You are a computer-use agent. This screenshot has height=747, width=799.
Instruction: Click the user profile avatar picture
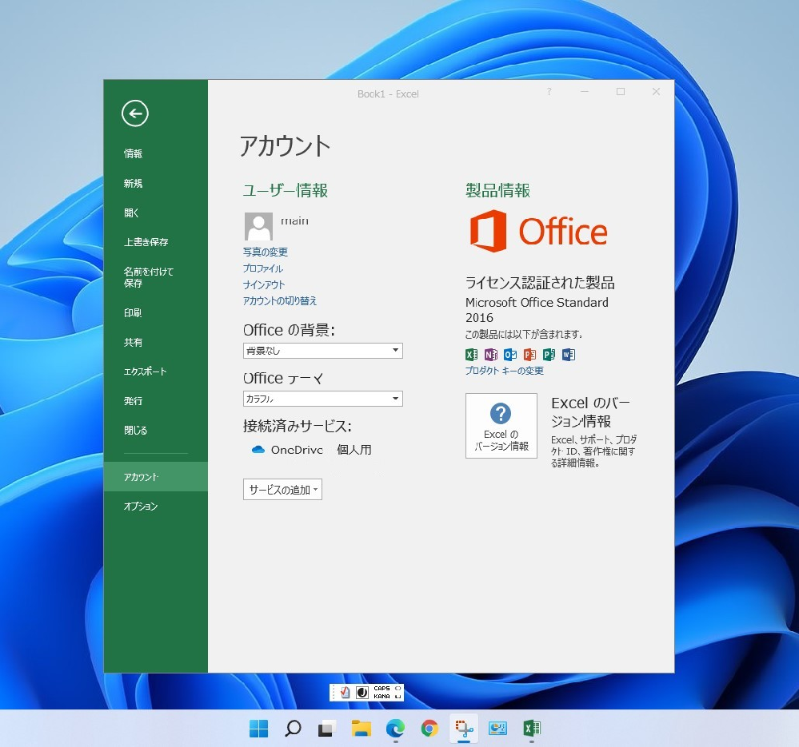pos(258,227)
